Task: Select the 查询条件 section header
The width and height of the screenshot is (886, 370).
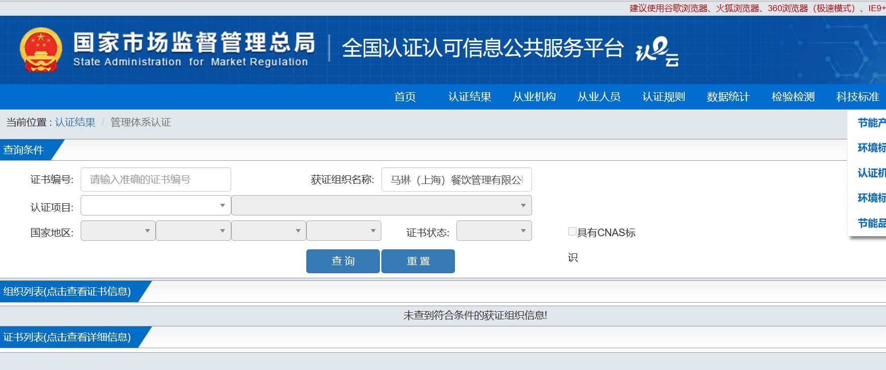Action: coord(23,150)
